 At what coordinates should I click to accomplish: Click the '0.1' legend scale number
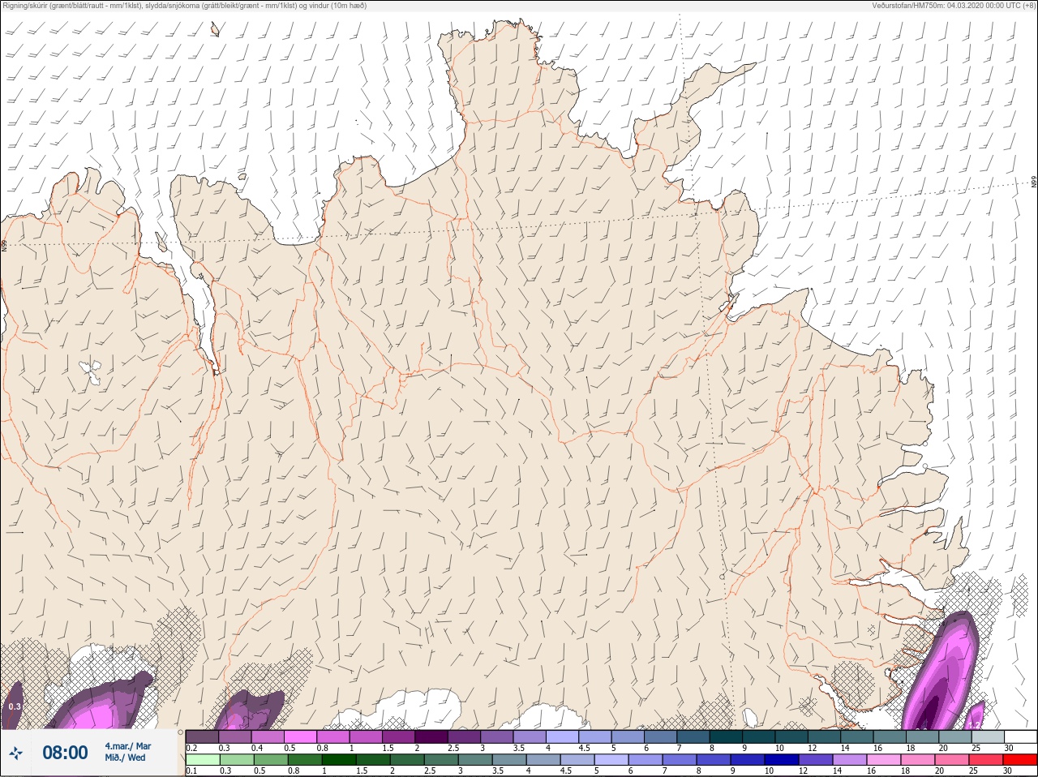tap(191, 771)
